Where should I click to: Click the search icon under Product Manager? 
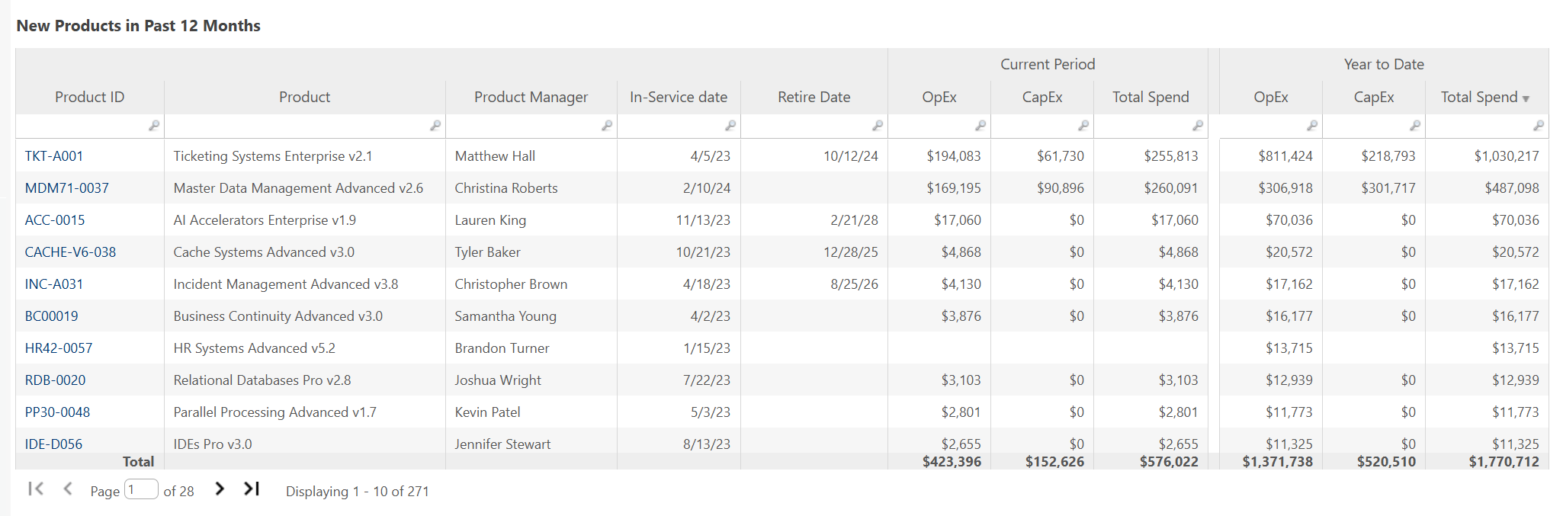(607, 126)
